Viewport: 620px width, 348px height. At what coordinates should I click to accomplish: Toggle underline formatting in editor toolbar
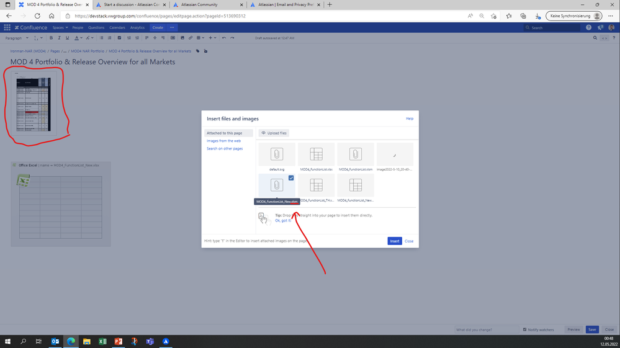click(x=67, y=38)
